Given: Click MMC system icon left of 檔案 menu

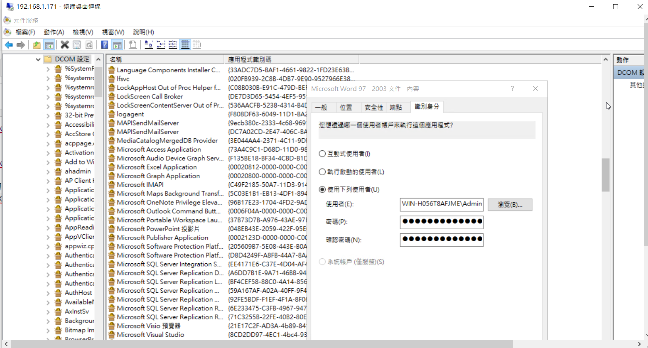Looking at the screenshot, I should pyautogui.click(x=7, y=32).
